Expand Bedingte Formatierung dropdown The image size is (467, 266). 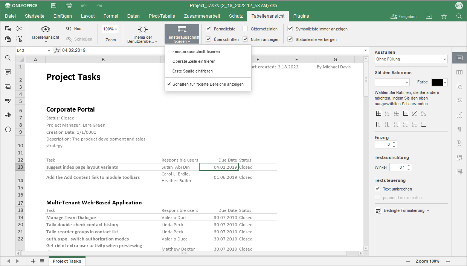pos(403,210)
